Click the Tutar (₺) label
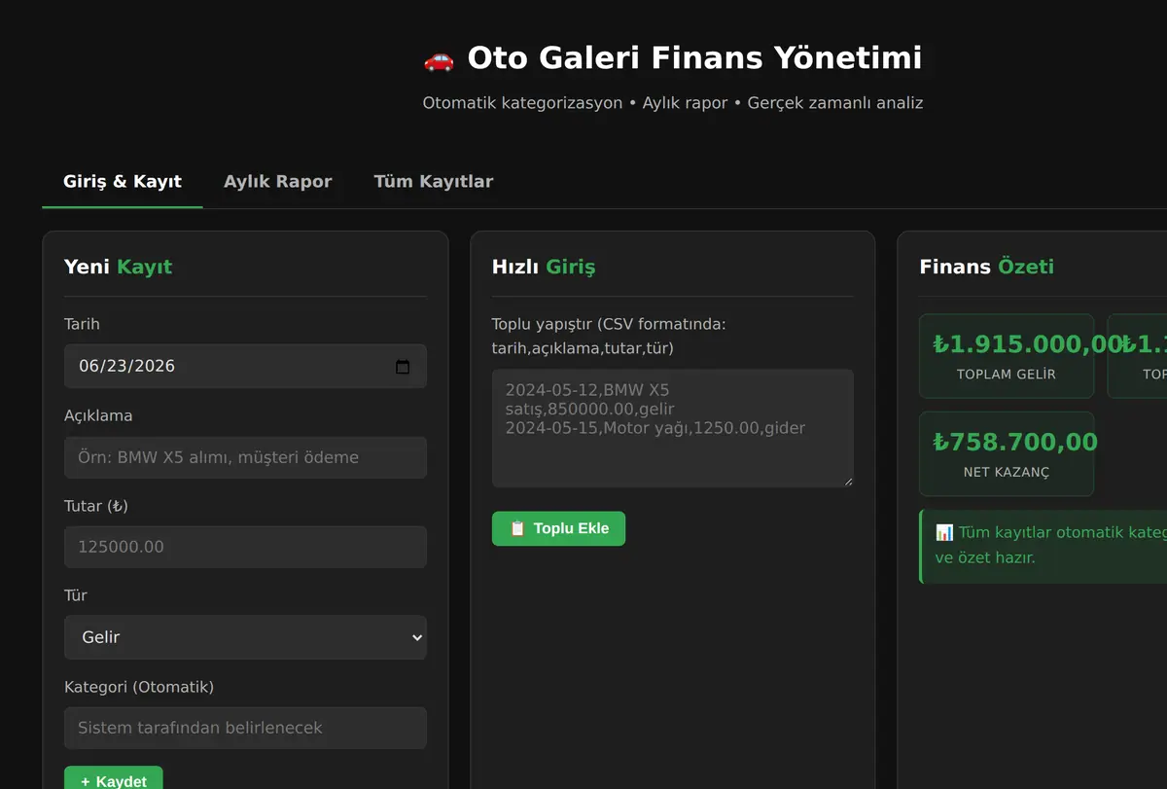 [x=96, y=506]
